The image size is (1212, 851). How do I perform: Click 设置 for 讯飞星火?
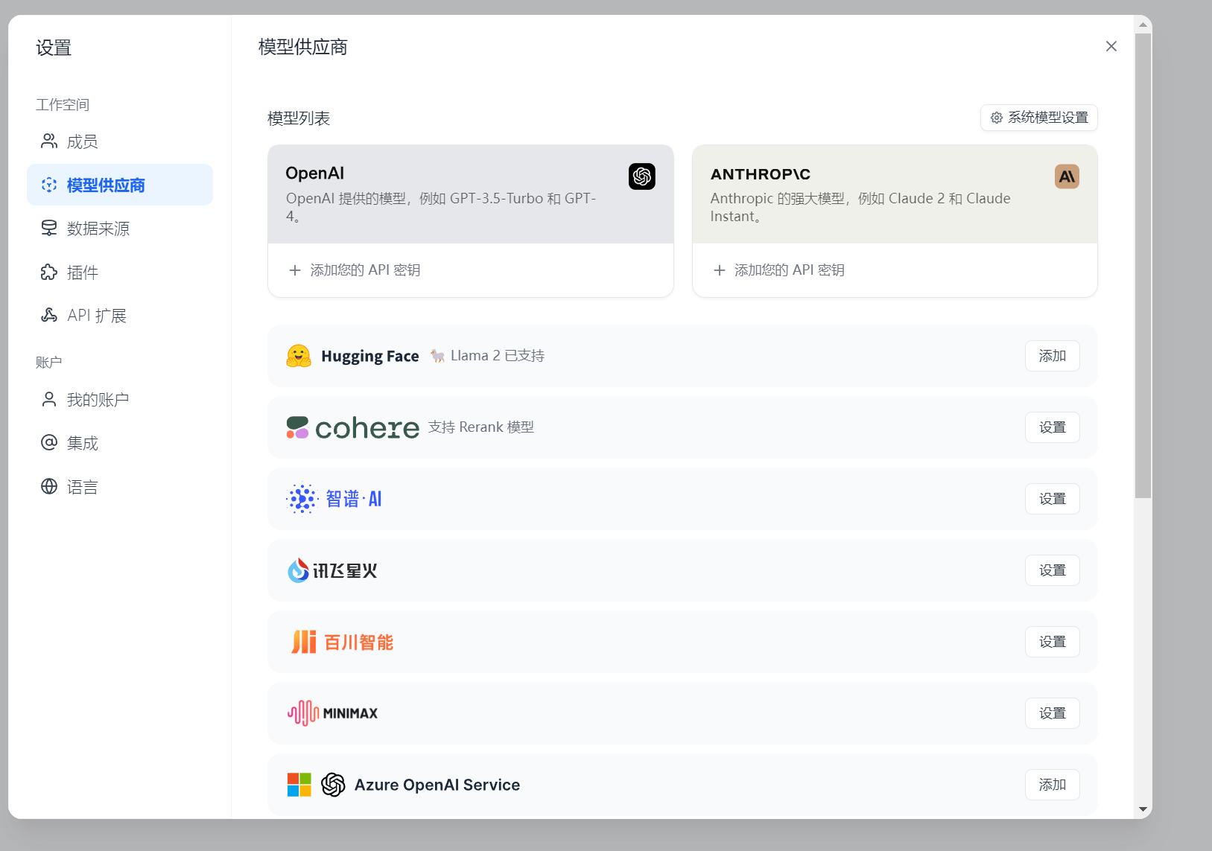click(x=1053, y=570)
